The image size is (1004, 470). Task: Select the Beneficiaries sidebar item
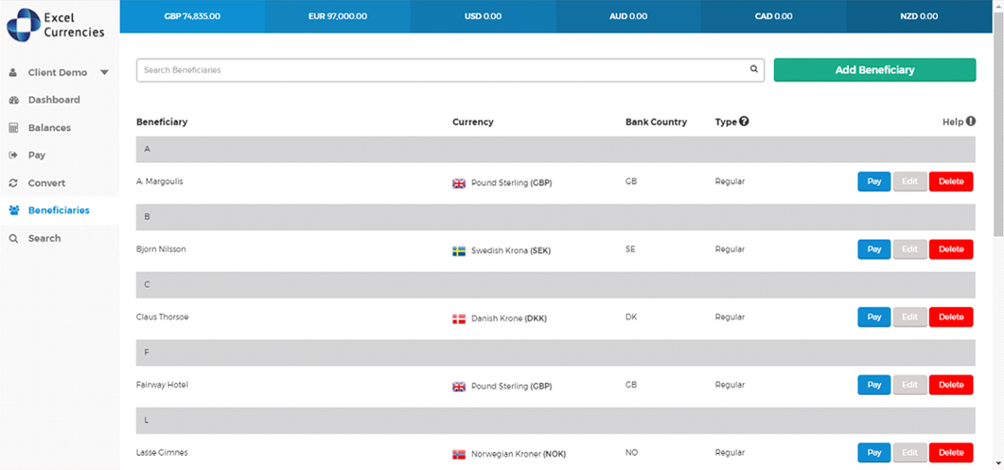pos(58,211)
